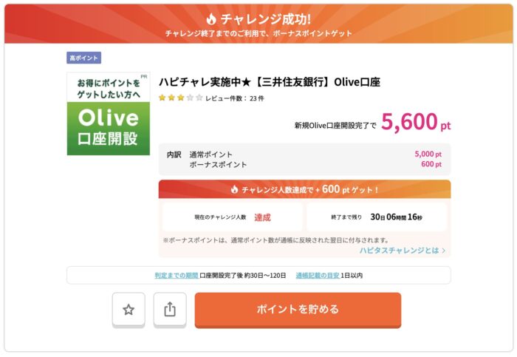Click the chevron arrow after ハピタスチャレンジとは

point(444,251)
